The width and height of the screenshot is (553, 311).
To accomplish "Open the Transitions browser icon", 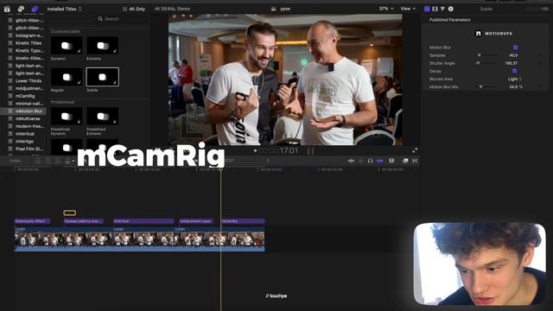I will [415, 161].
